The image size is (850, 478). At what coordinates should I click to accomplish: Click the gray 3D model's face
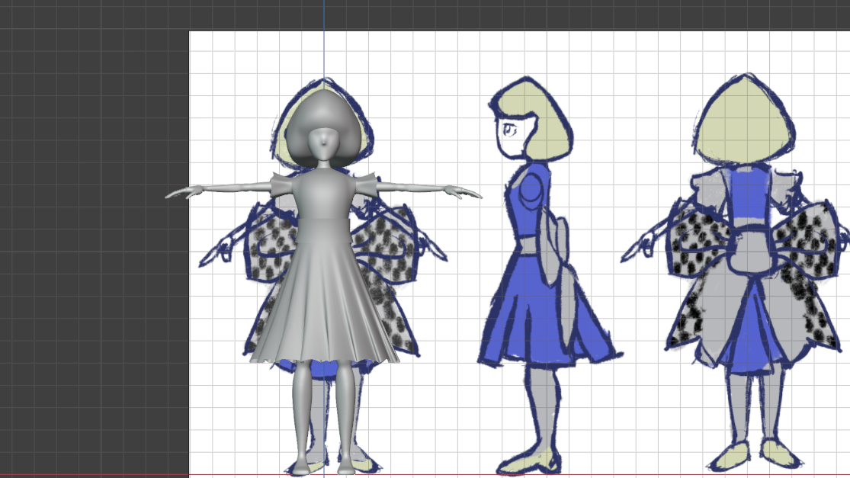pyautogui.click(x=324, y=144)
